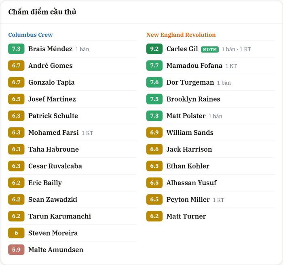Image resolution: width=283 pixels, height=265 pixels.
Task: Select Malte Amundsen's red 5.9 rating
Action: [16, 250]
